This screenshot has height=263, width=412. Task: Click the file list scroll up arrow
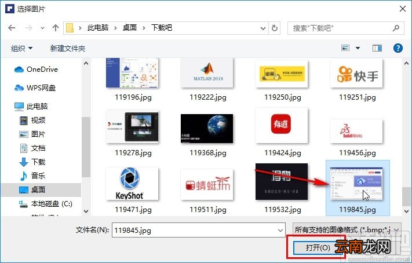406,63
